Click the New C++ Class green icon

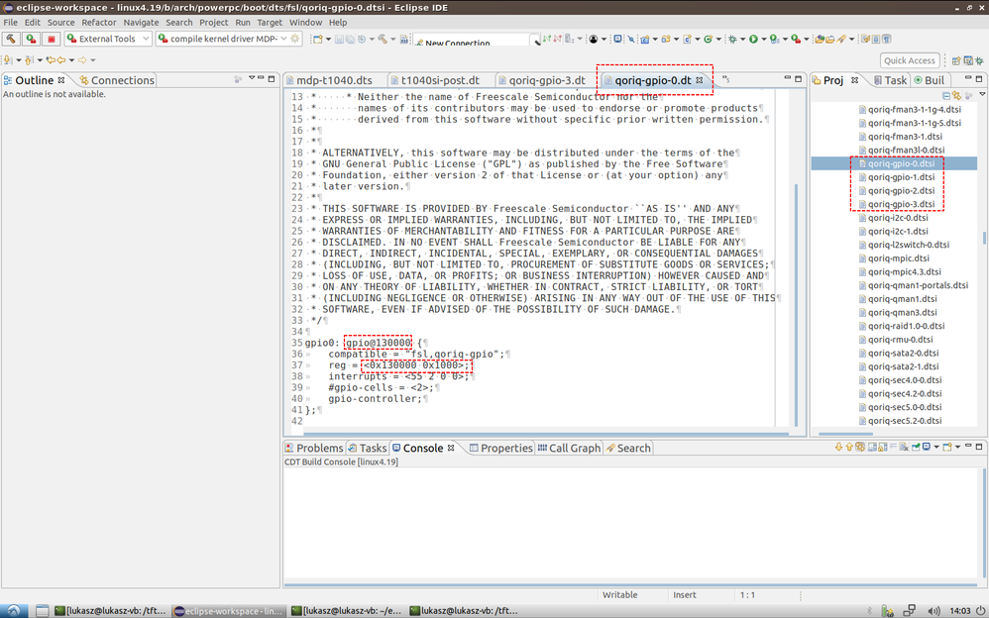708,39
